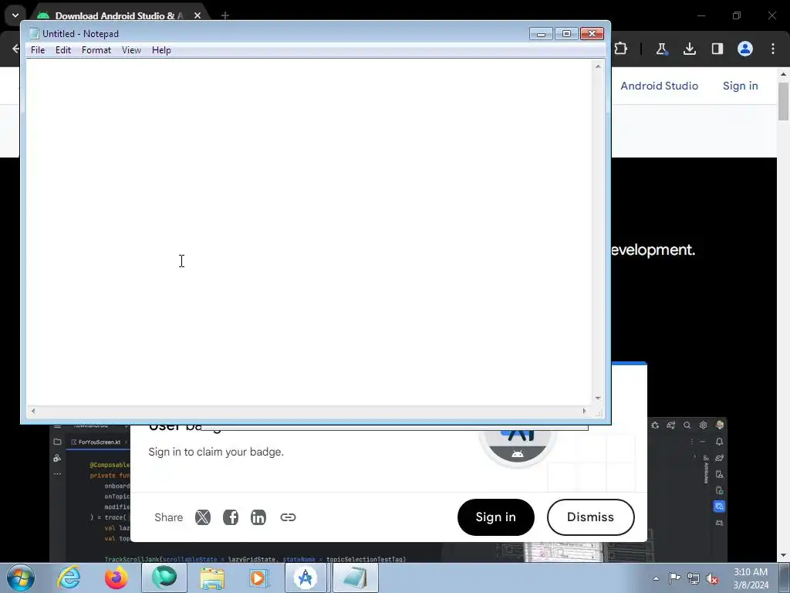Open Chrome downloads icon
This screenshot has width=790, height=593.
(690, 49)
